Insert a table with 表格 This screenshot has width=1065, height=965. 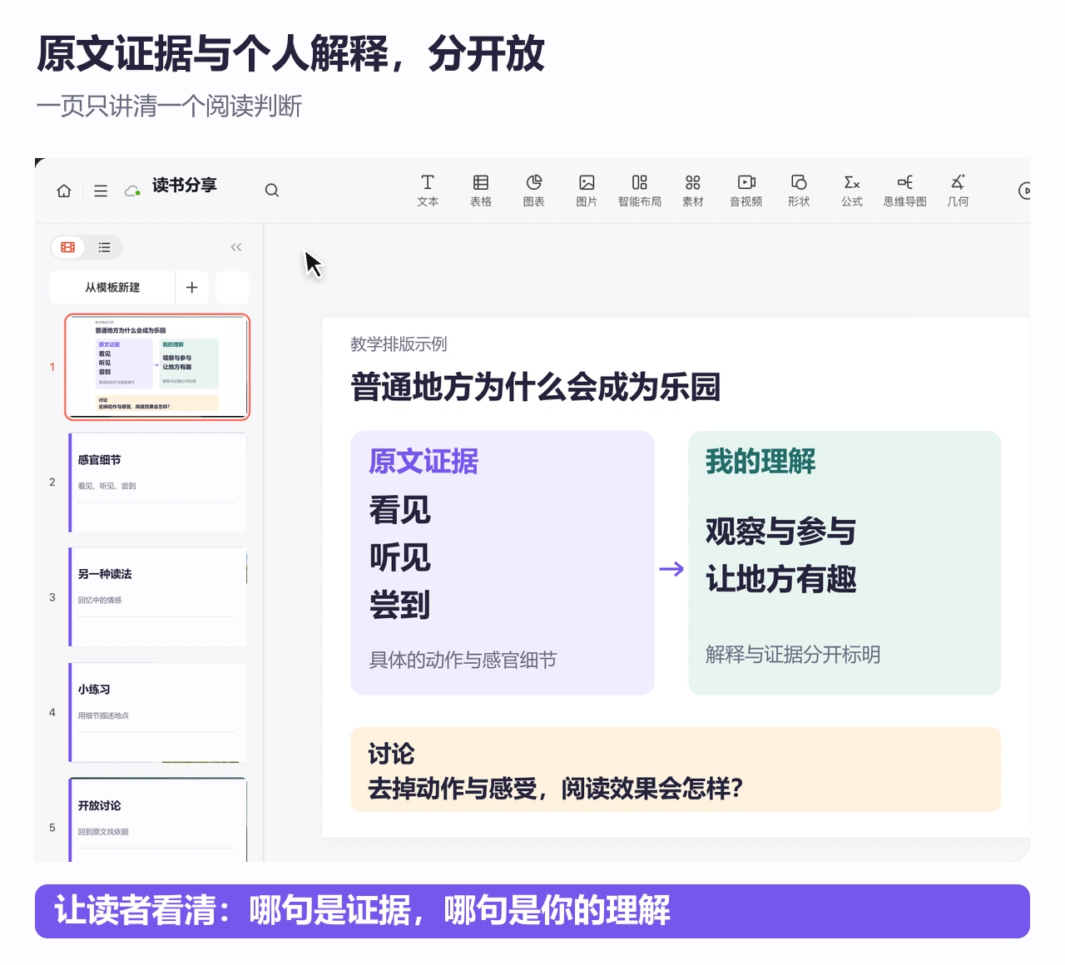point(481,191)
